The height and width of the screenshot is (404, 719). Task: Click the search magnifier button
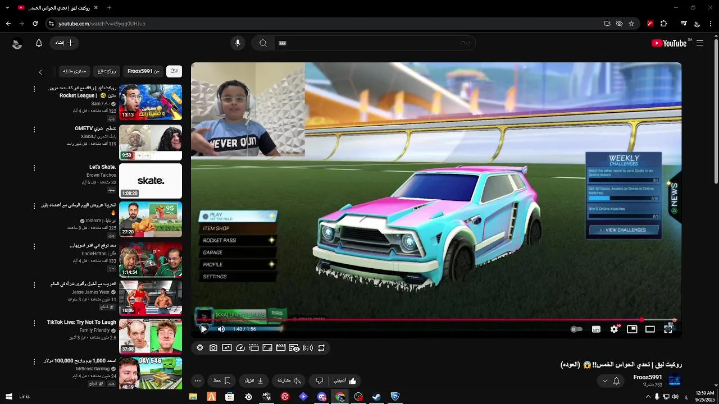[x=263, y=43]
